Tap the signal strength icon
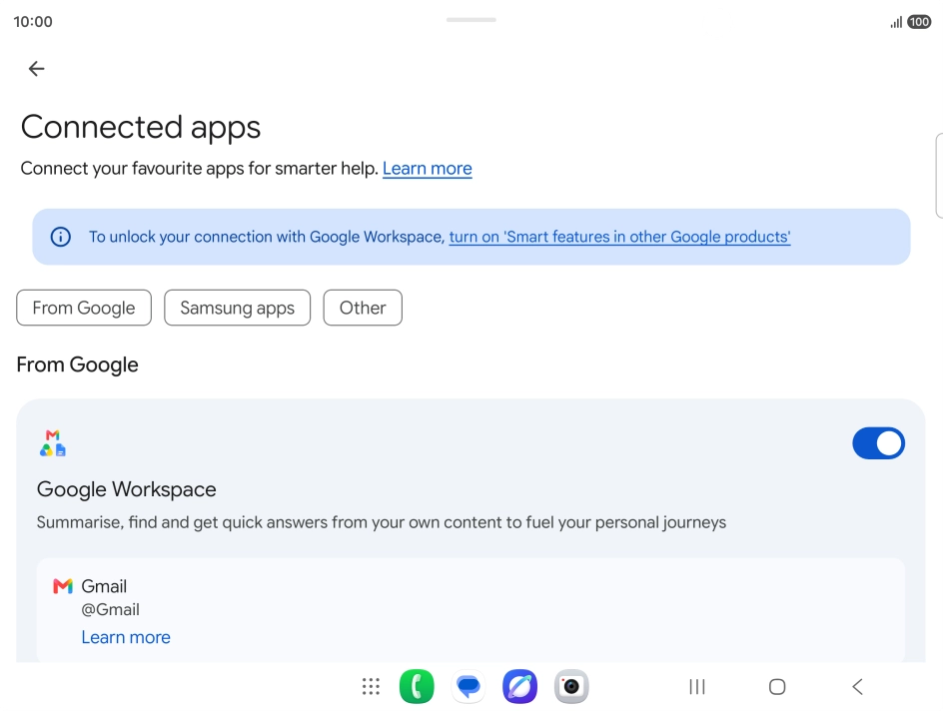This screenshot has width=943, height=711. 897,22
